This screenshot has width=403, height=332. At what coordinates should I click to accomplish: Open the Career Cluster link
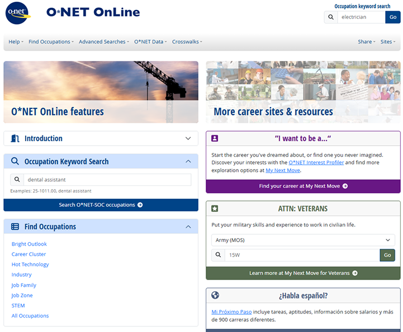coord(29,254)
